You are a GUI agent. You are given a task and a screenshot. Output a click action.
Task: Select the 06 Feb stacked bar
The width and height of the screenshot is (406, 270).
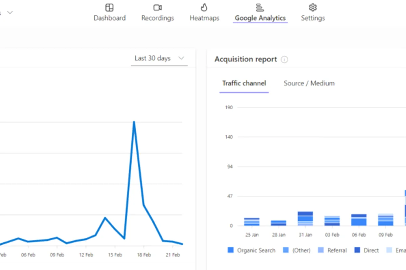coord(359,220)
